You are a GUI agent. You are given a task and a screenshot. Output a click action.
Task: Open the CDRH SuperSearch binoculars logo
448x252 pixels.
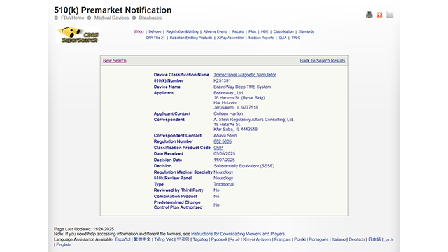[78, 35]
